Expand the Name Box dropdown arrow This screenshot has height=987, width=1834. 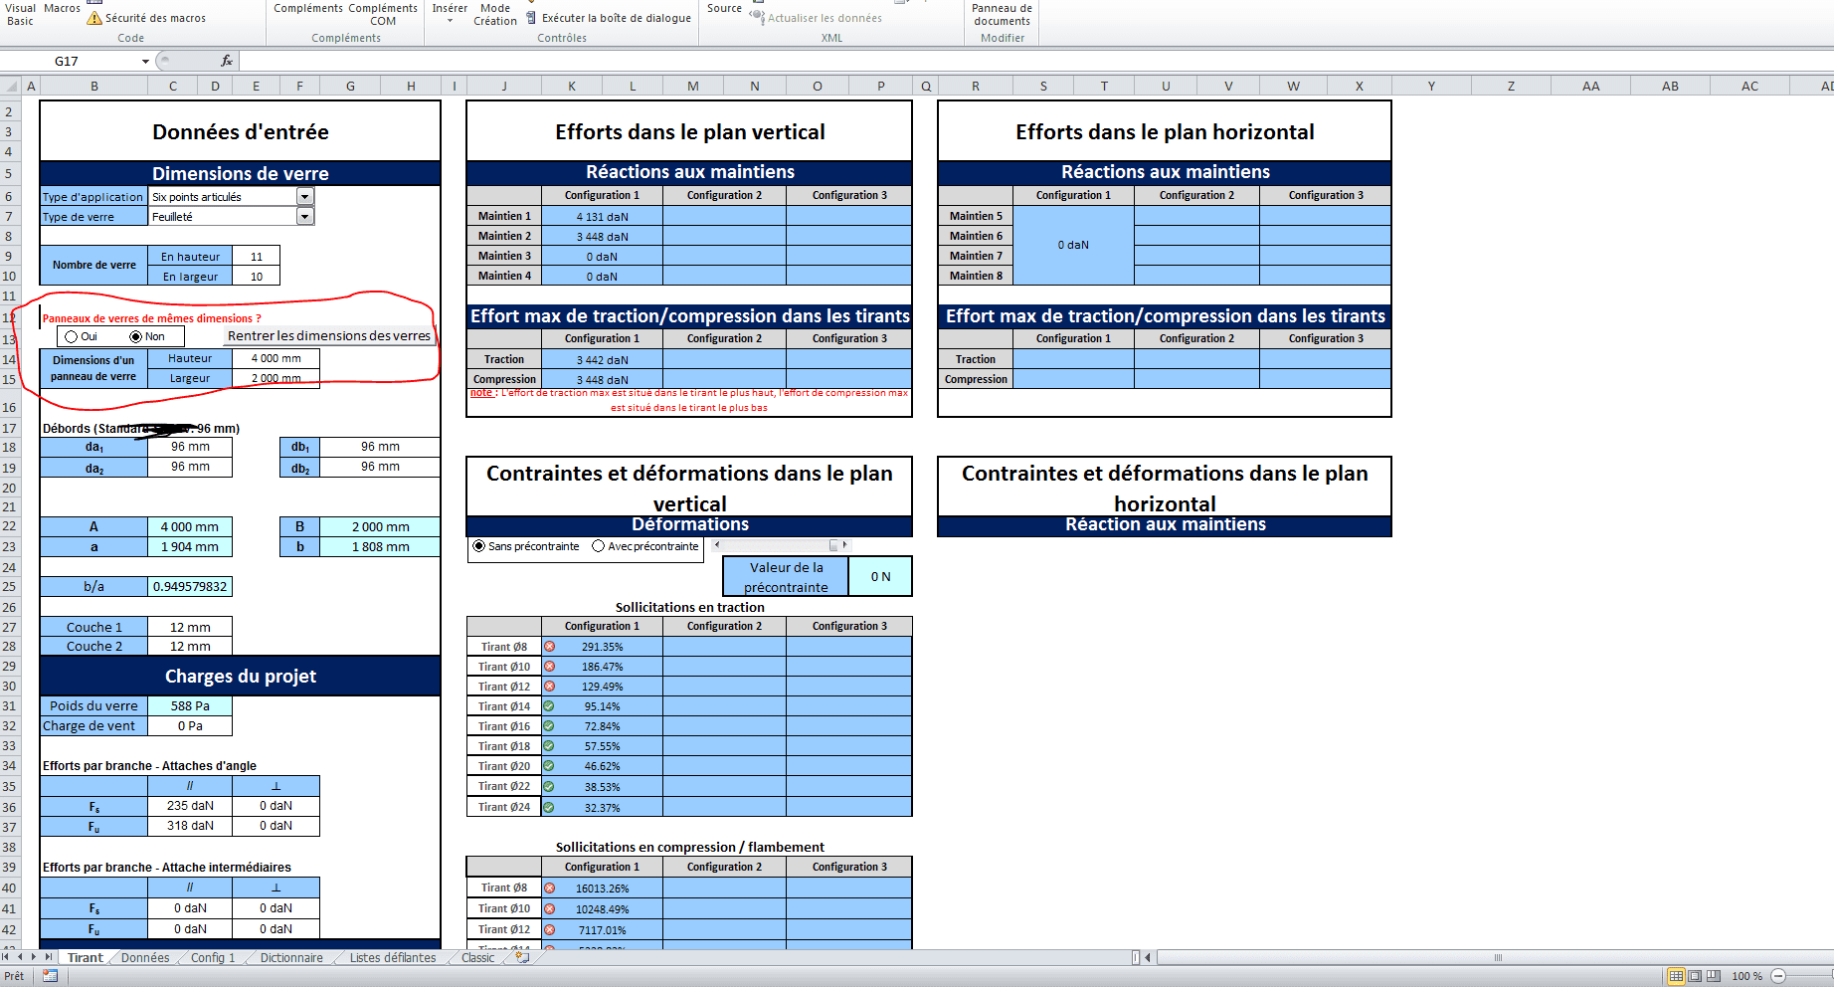[145, 61]
